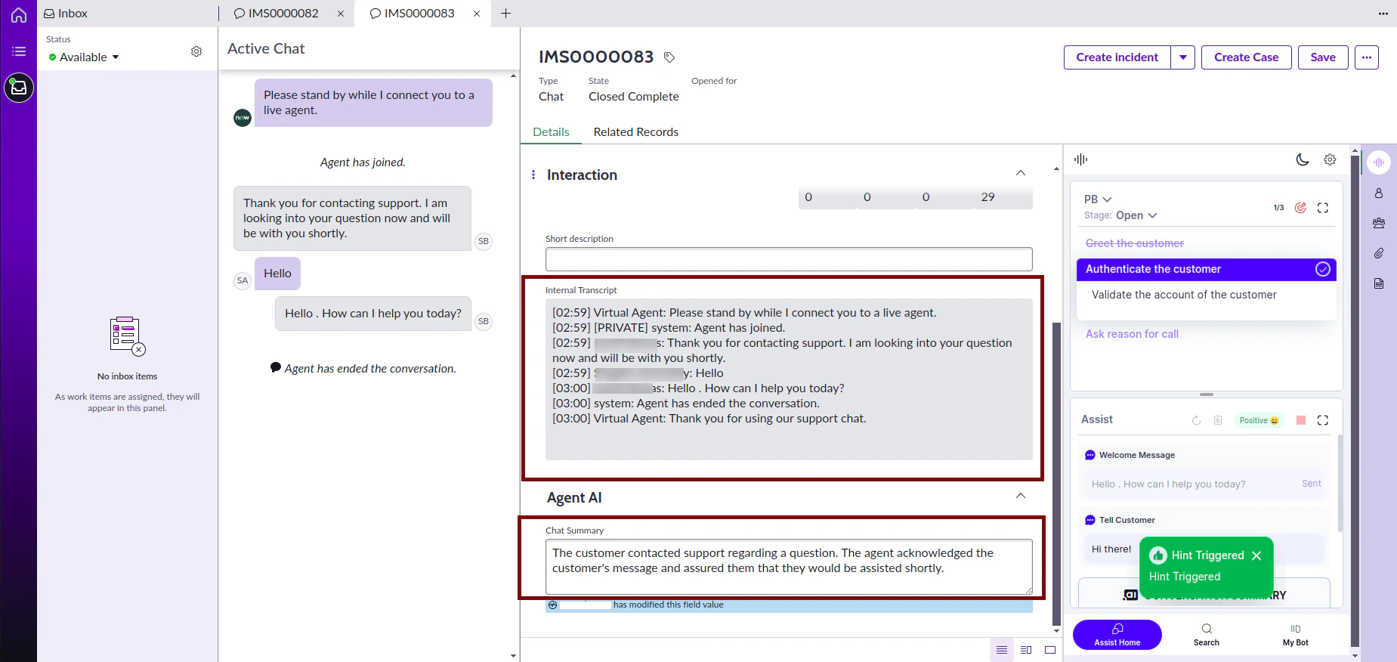Close the Hint Triggered notification
This screenshot has width=1397, height=662.
point(1256,555)
